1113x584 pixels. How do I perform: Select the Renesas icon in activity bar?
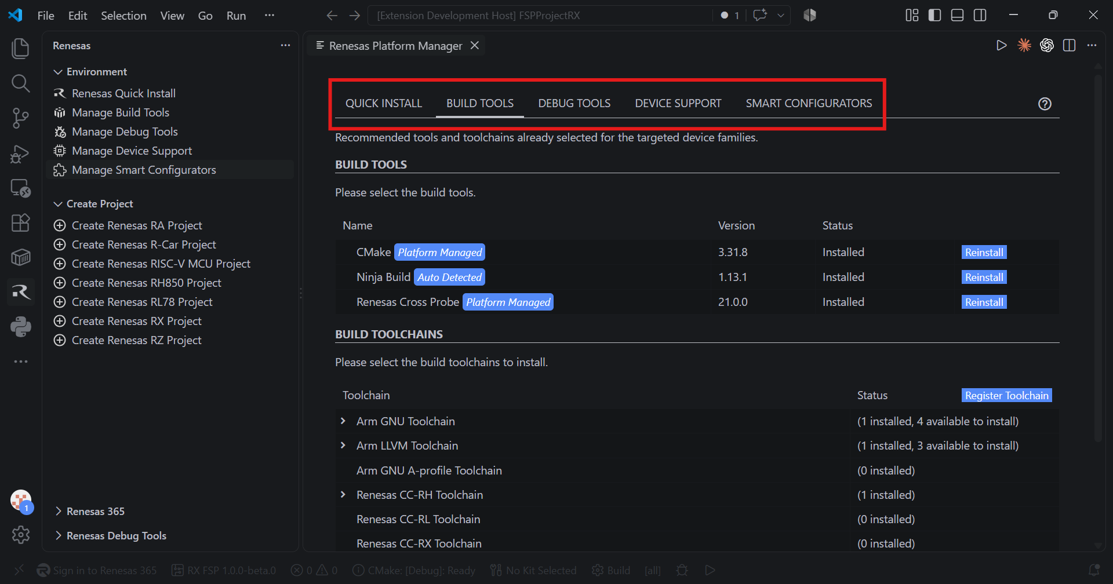coord(20,292)
